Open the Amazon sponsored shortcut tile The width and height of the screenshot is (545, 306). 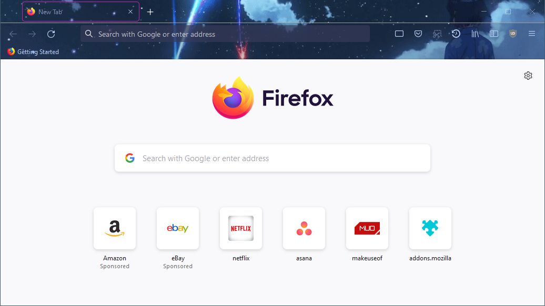[x=115, y=228]
